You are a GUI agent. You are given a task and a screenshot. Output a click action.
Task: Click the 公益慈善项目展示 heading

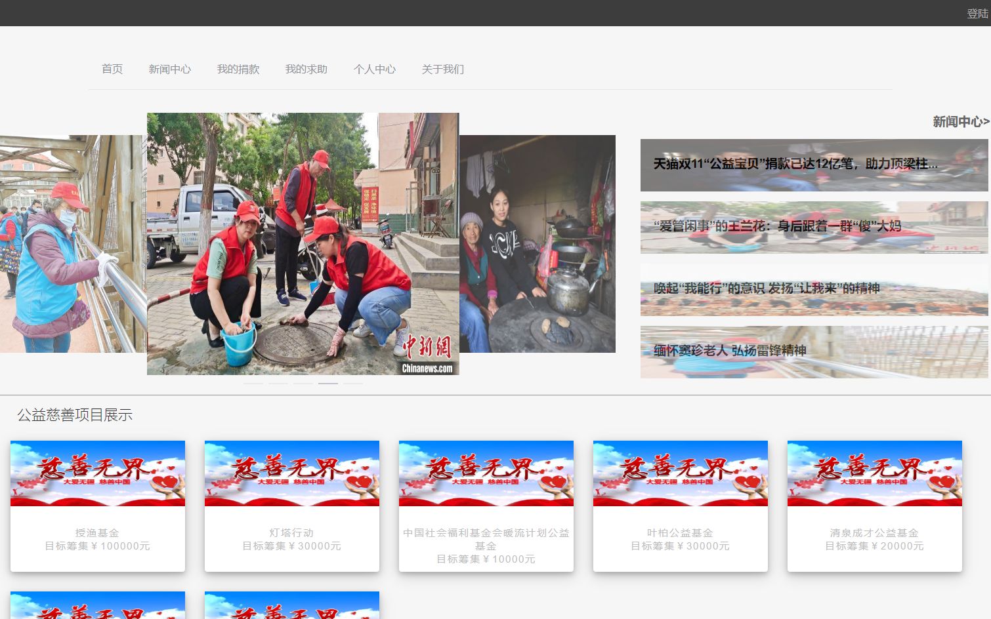click(x=75, y=415)
